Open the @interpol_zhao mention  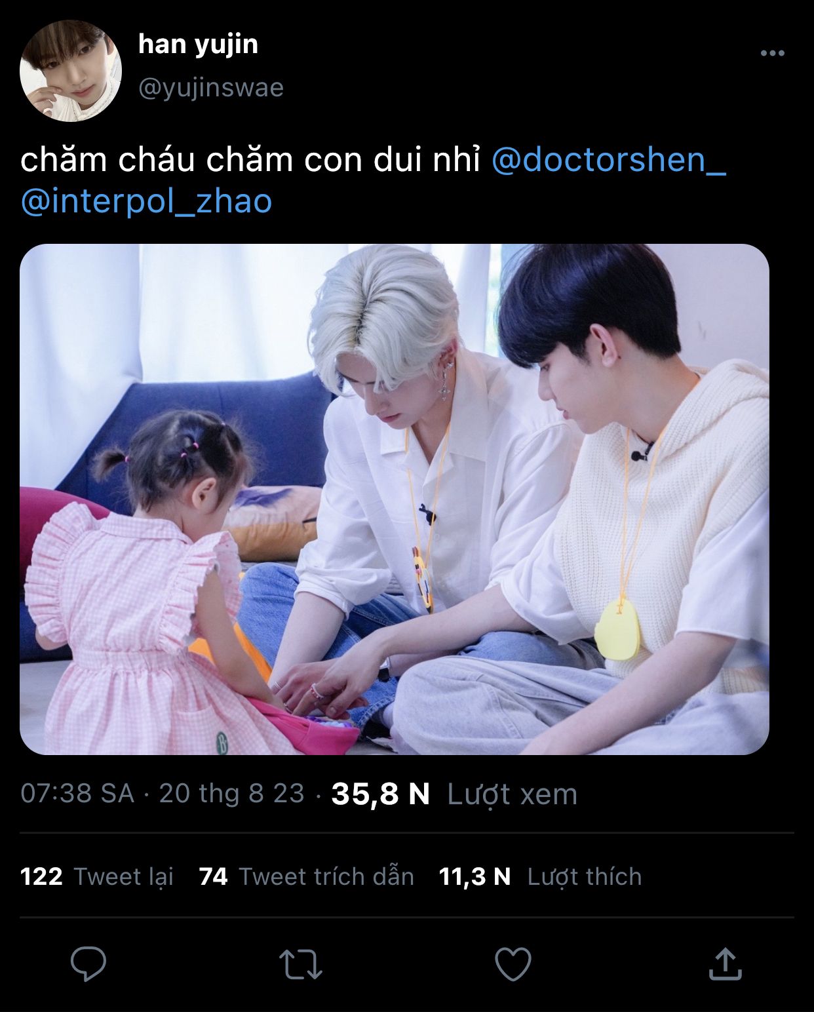coord(146,201)
